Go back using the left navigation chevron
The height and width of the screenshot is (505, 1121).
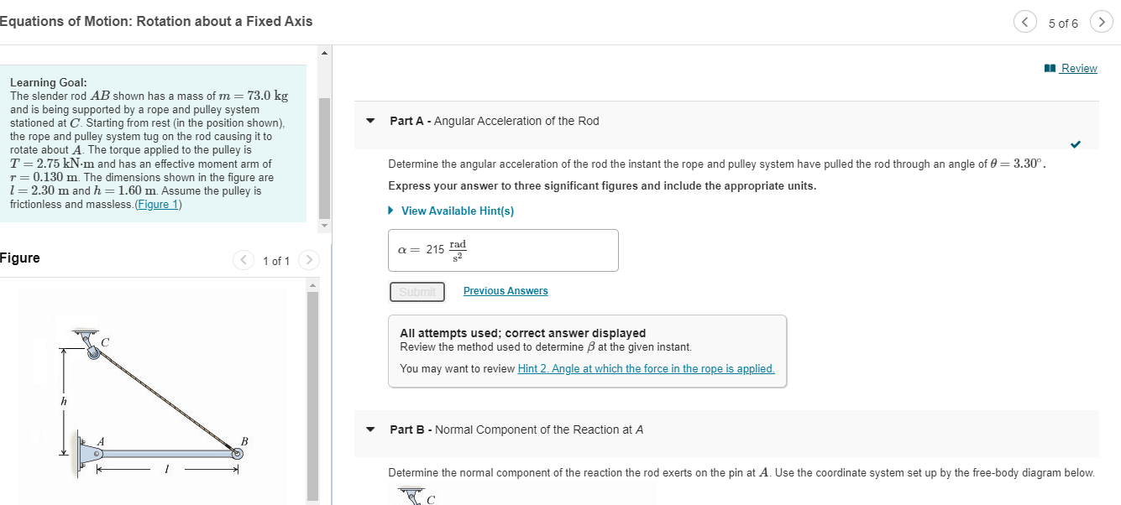point(1024,21)
